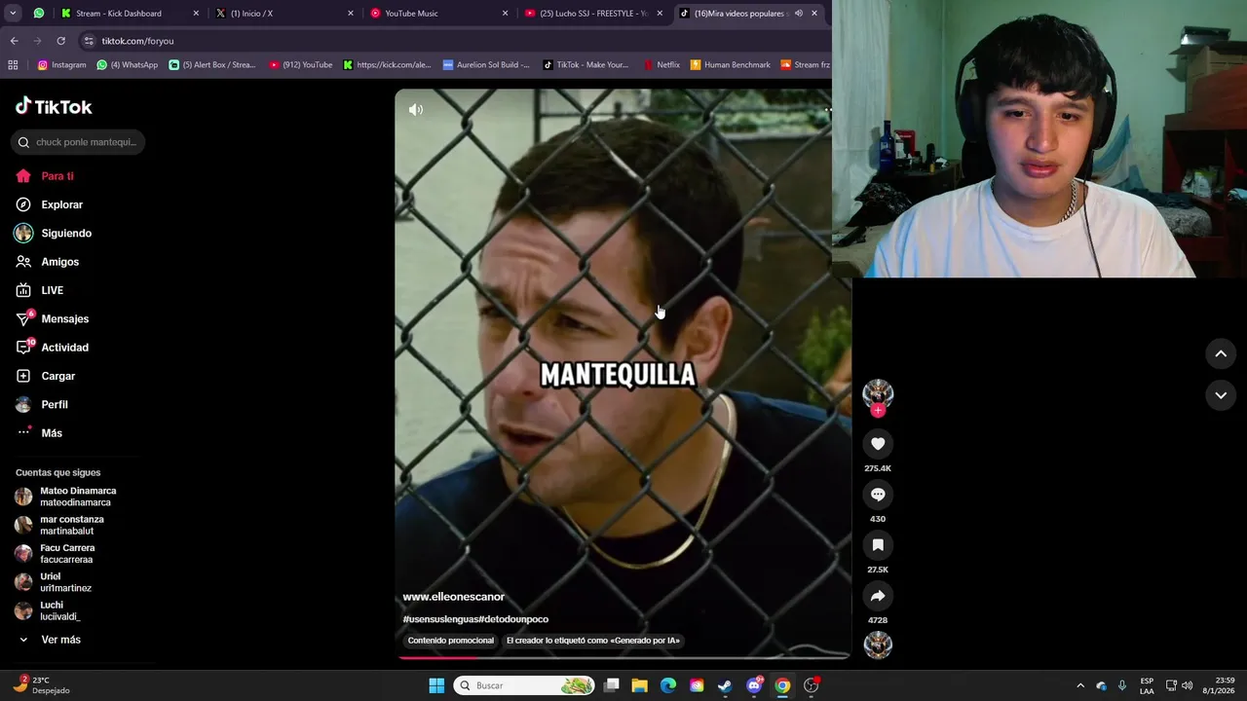This screenshot has width=1247, height=701.
Task: Click the Contenido promocional label
Action: [451, 641]
